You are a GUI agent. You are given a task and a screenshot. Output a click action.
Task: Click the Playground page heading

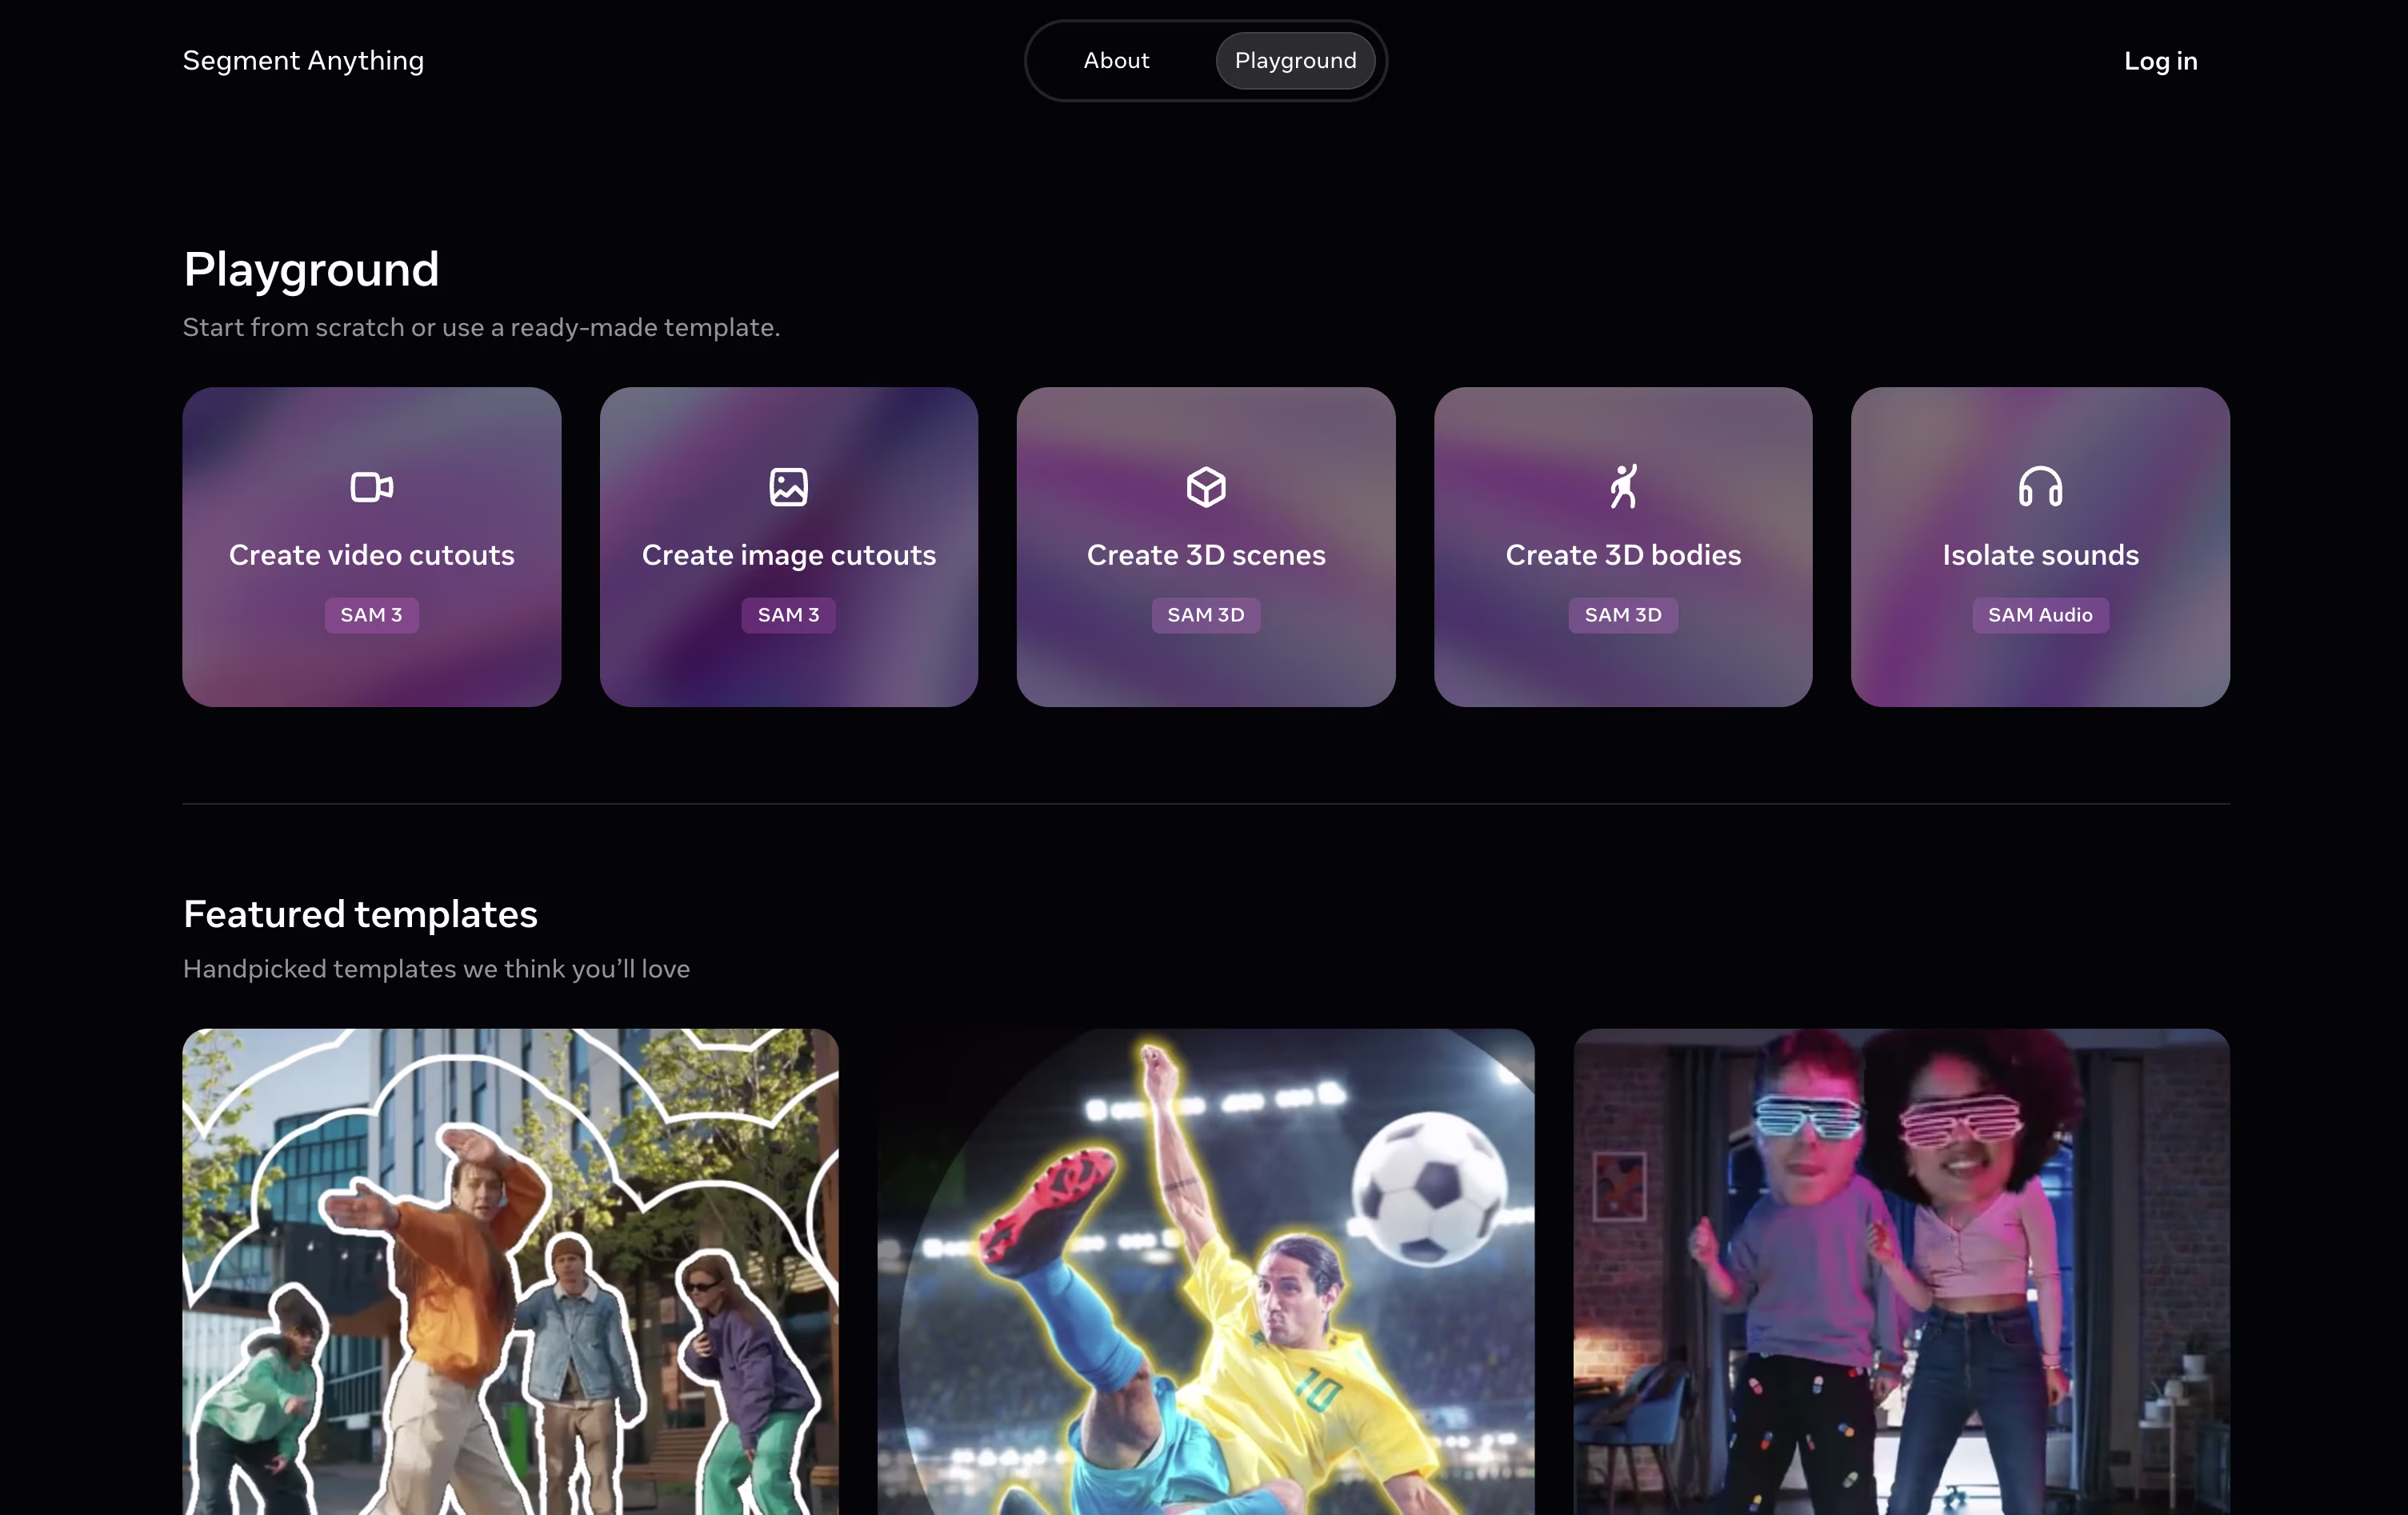tap(311, 270)
